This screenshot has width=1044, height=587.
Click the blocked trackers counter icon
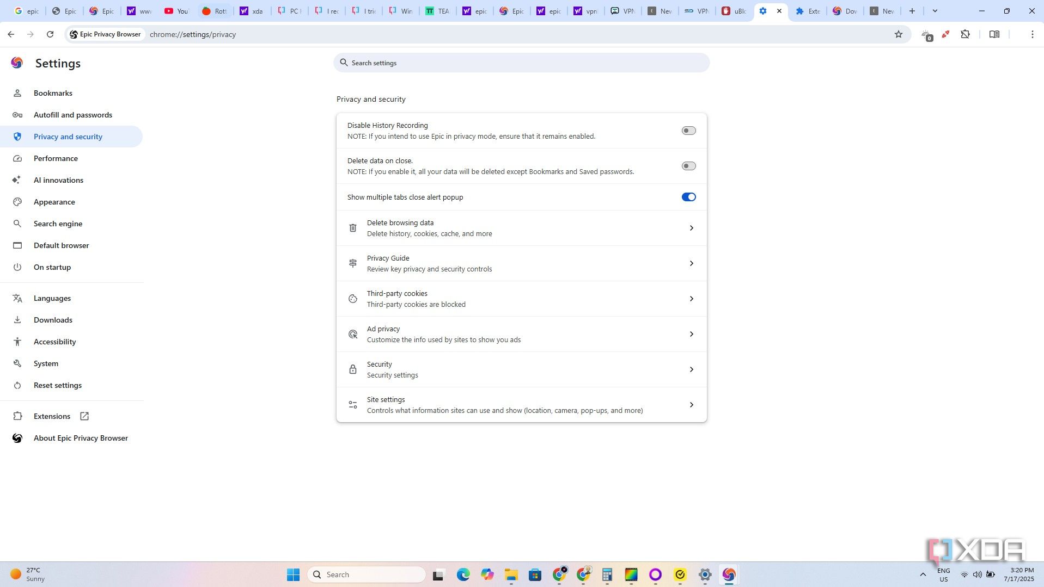(927, 36)
